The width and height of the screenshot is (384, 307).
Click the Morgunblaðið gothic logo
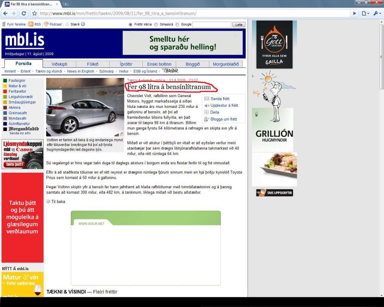pos(24,129)
